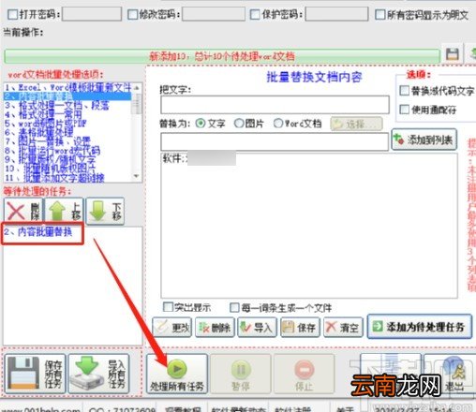Save all tasks via 保存所有任务
476x412 pixels.
35,374
